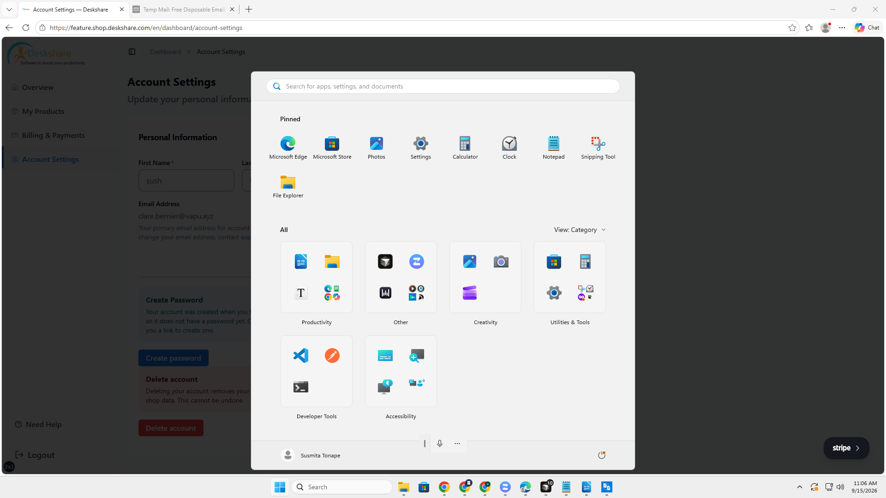The image size is (886, 498).
Task: Focus the Start menu search field
Action: [443, 86]
